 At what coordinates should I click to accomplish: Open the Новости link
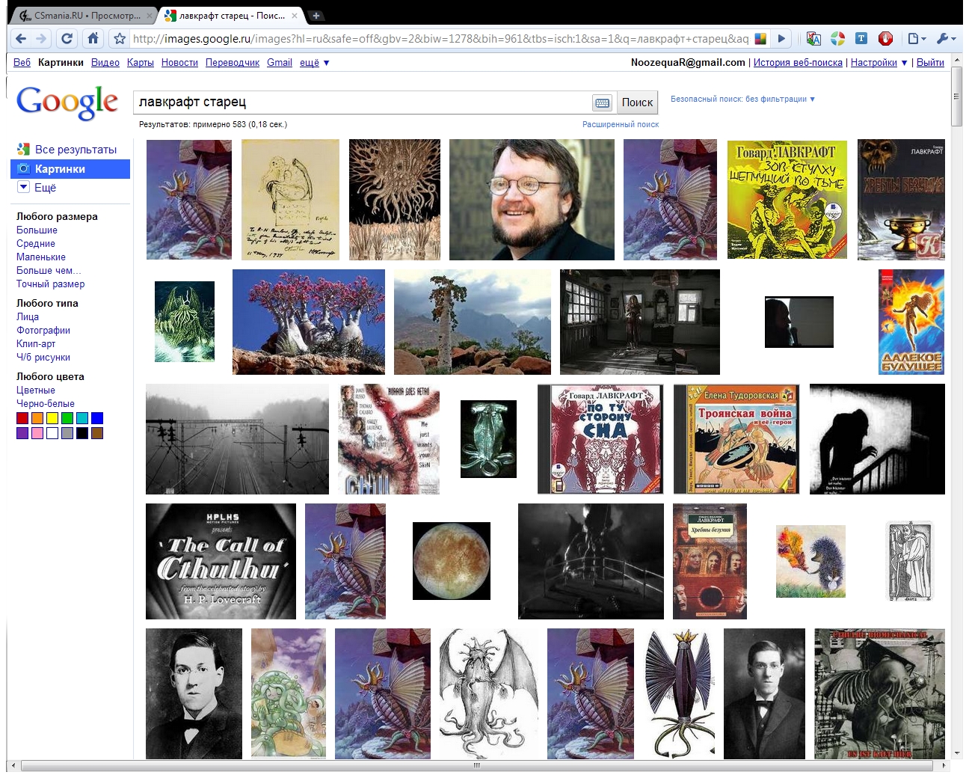point(179,63)
